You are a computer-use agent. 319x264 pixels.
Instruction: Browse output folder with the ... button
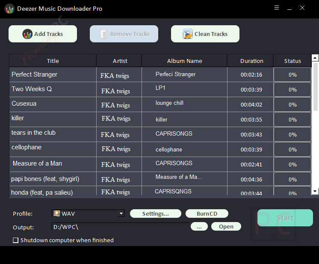coord(199,226)
